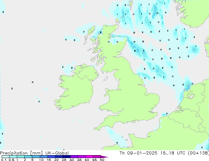The image size is (209, 161).
Task: Select the 35–40 mm magenta swatch
Action: [x=82, y=157]
